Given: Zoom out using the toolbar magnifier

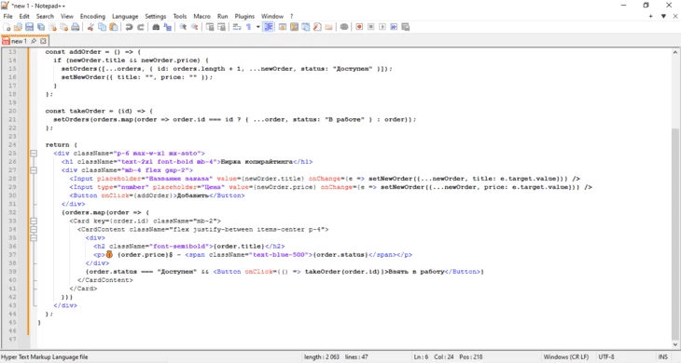Looking at the screenshot, I should [194, 27].
